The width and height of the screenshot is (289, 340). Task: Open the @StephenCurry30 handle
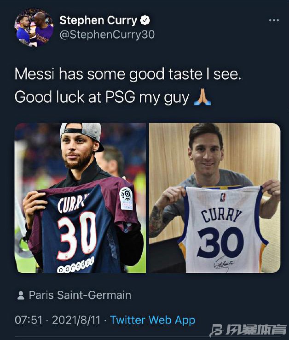click(x=107, y=35)
